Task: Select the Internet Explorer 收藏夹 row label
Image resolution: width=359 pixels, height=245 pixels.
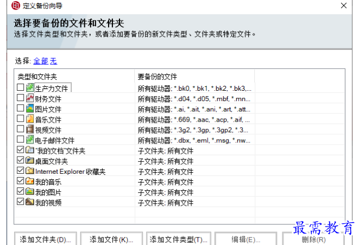Action: [x=70, y=172]
